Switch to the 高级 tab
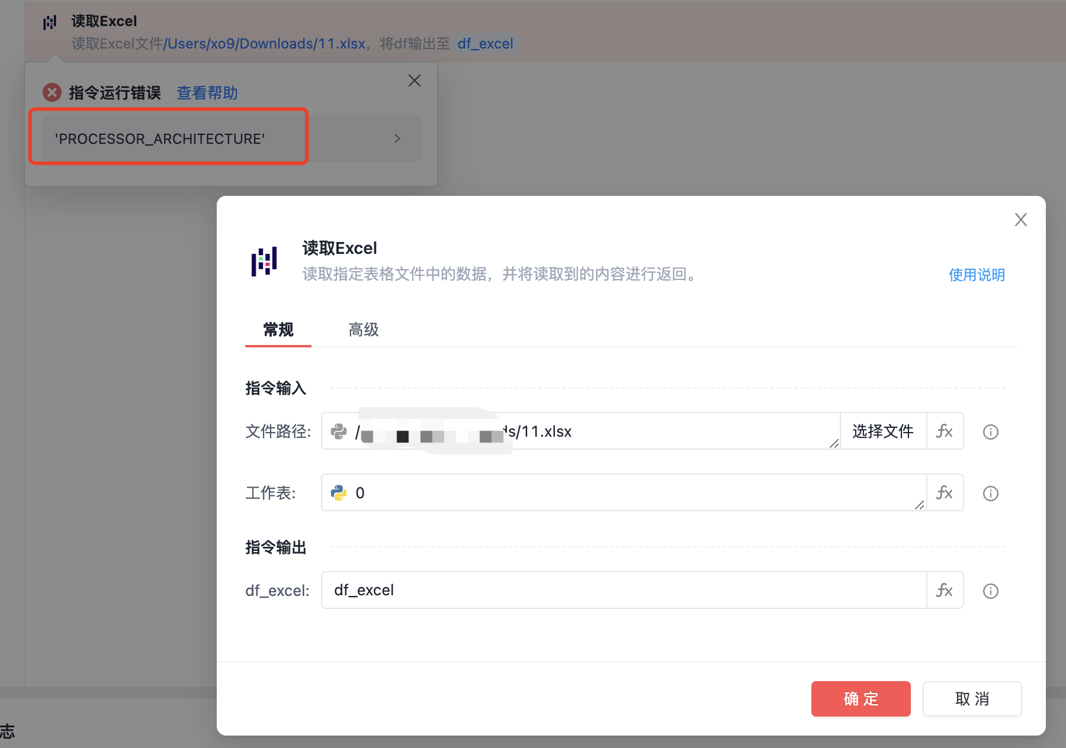The width and height of the screenshot is (1066, 748). click(363, 330)
